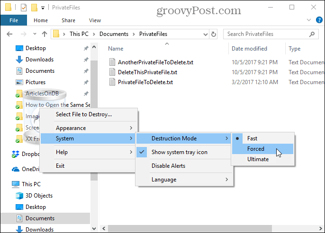Select the Desktop quick access icon
The image size is (325, 233).
[19, 48]
